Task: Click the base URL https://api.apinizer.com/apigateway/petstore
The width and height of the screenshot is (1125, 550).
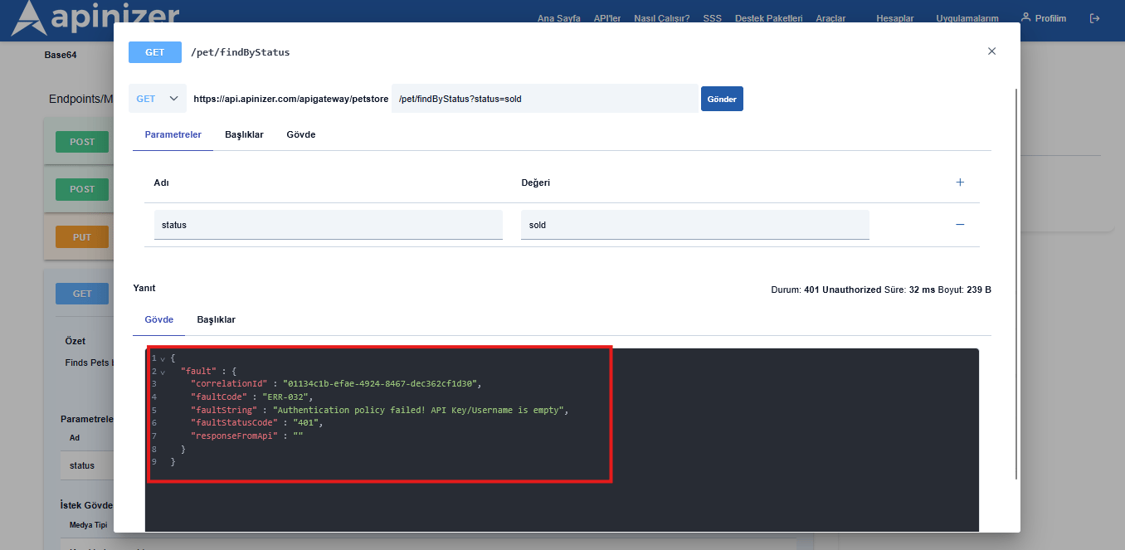Action: [x=291, y=99]
